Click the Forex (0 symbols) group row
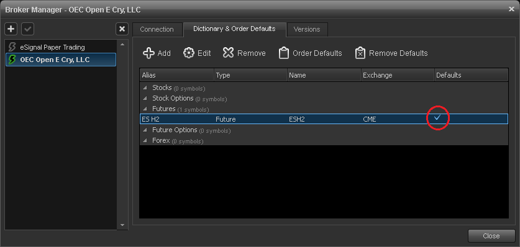 pyautogui.click(x=324, y=141)
